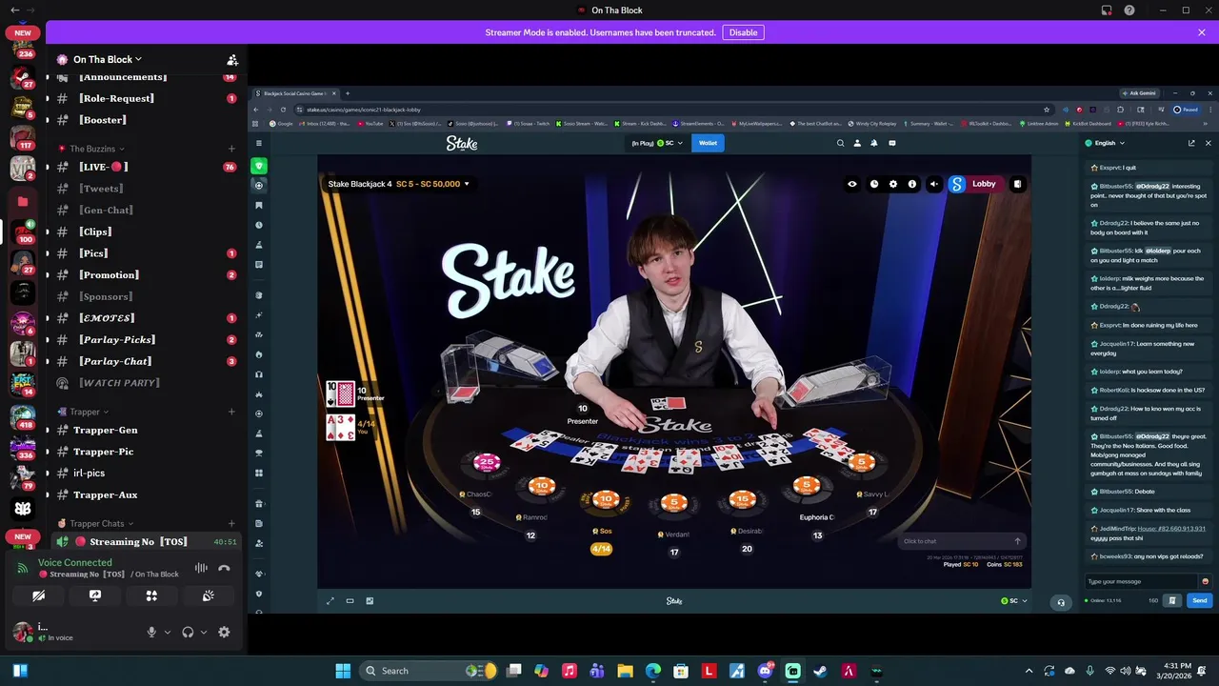Expand microphone input options arrow
The image size is (1219, 686).
click(168, 632)
